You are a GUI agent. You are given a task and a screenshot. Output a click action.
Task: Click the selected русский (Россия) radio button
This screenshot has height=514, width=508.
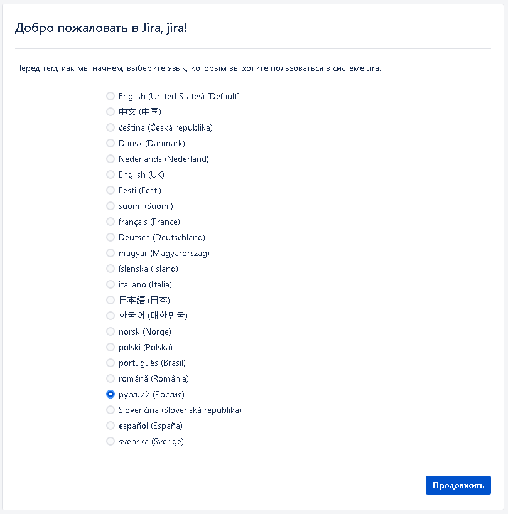click(x=111, y=394)
